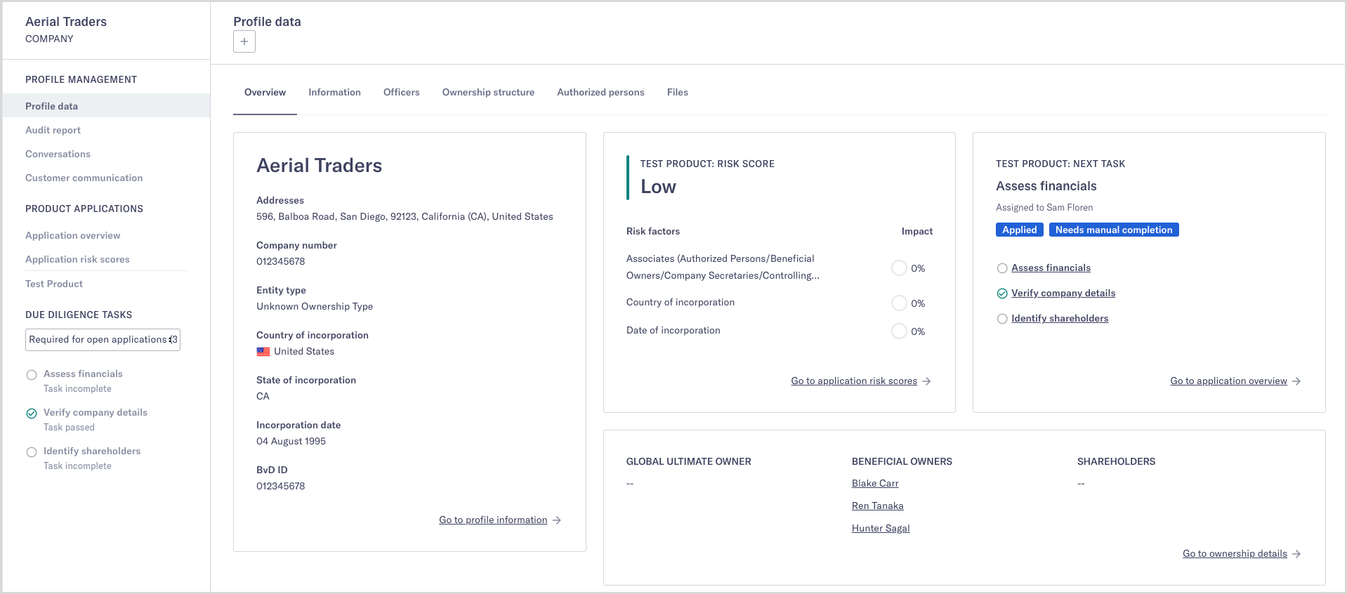Click the circle icon by Identify shareholders in Next Task card

click(1002, 319)
